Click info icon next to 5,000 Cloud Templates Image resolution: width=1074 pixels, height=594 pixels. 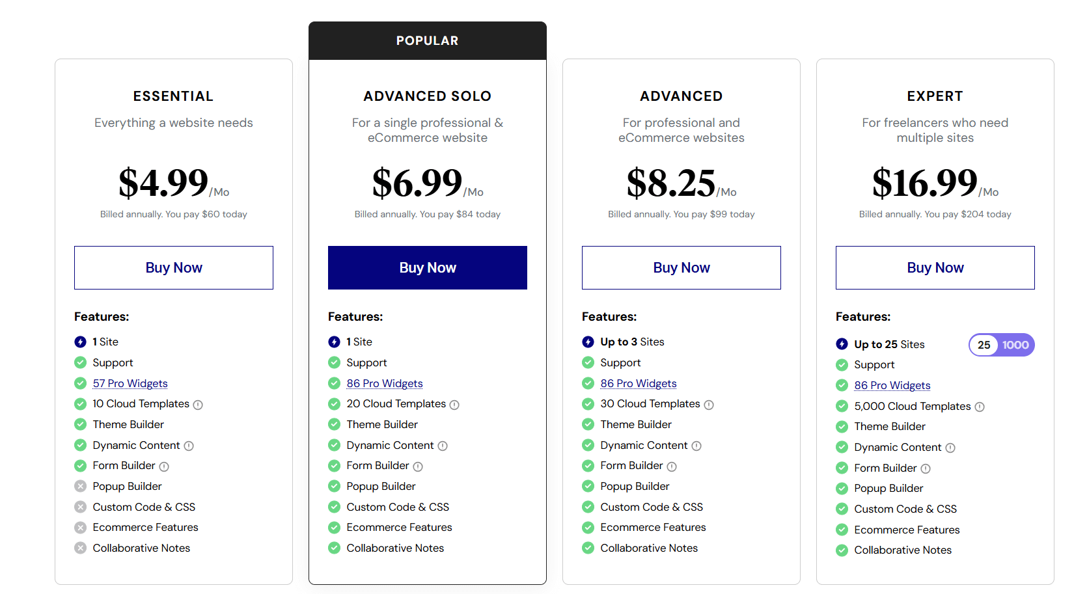(x=980, y=407)
